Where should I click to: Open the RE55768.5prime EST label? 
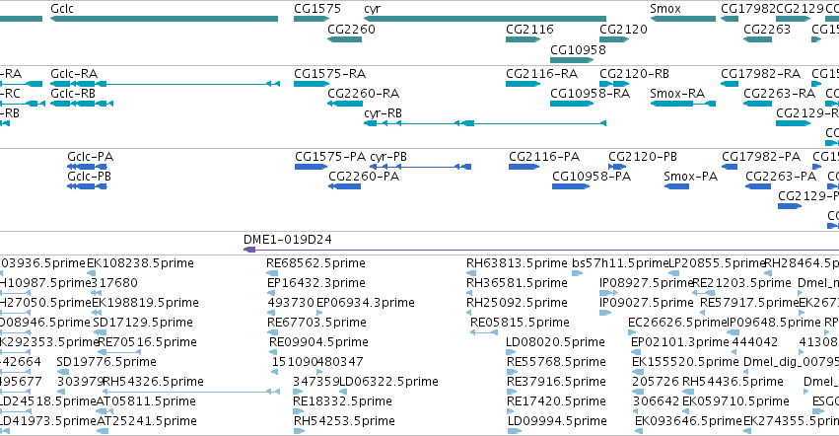point(556,362)
